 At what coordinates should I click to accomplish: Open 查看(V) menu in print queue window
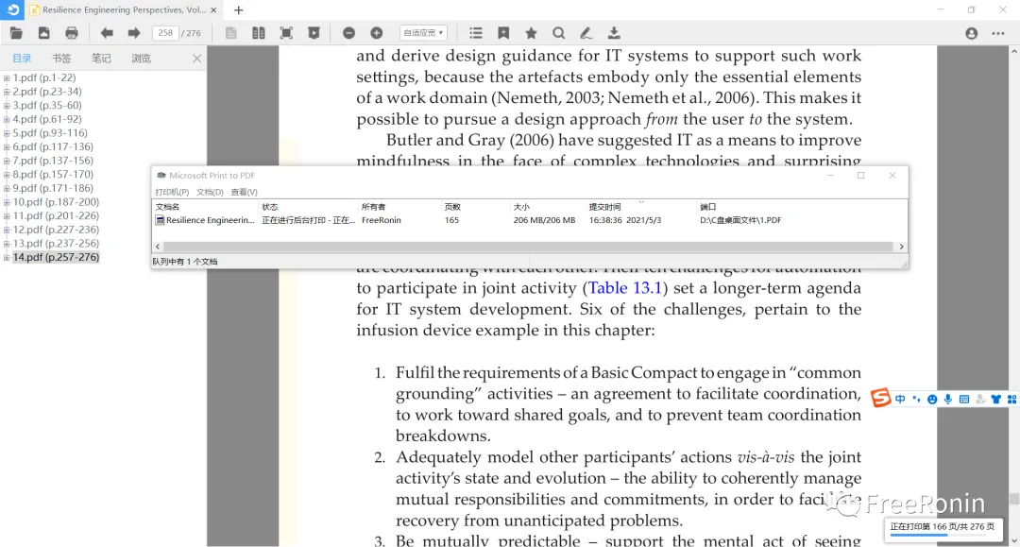244,192
